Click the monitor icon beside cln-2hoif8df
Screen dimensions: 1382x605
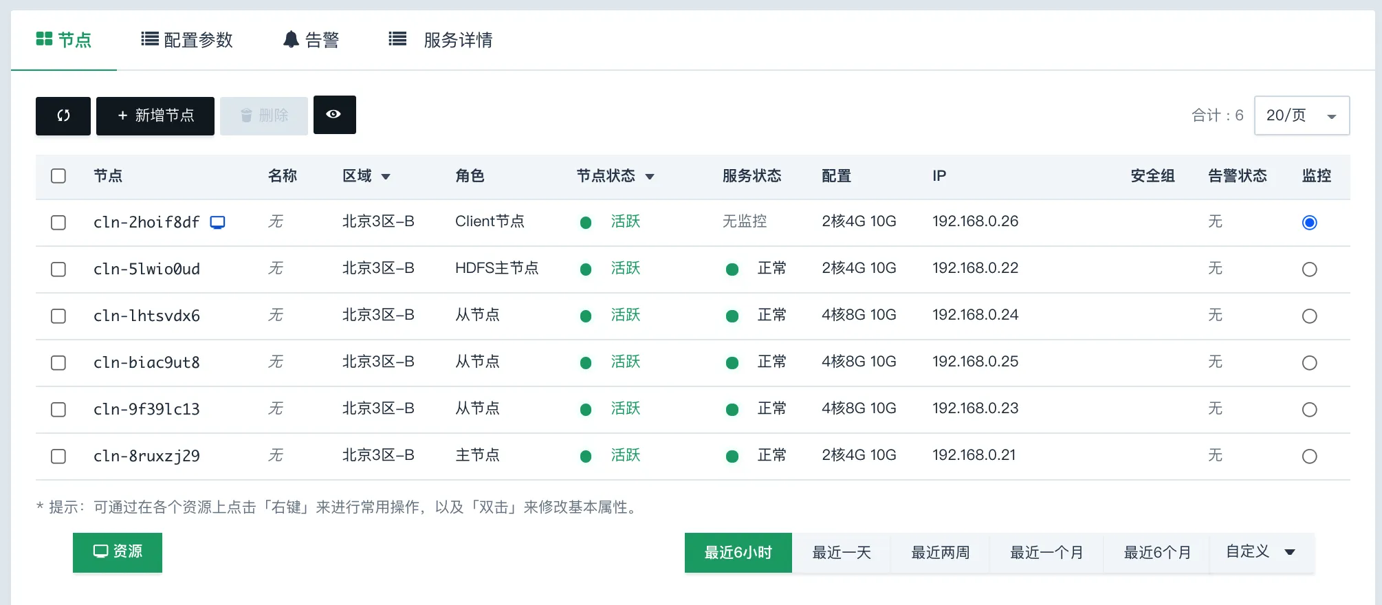point(217,222)
